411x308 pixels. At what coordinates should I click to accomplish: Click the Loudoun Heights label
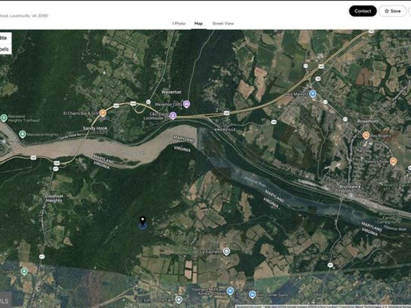(x=54, y=198)
